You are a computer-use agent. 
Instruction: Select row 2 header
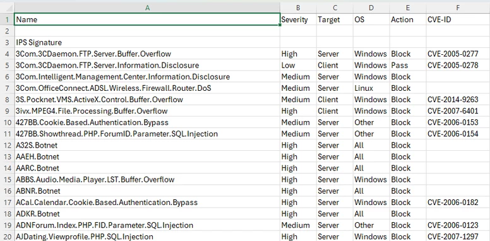7,31
